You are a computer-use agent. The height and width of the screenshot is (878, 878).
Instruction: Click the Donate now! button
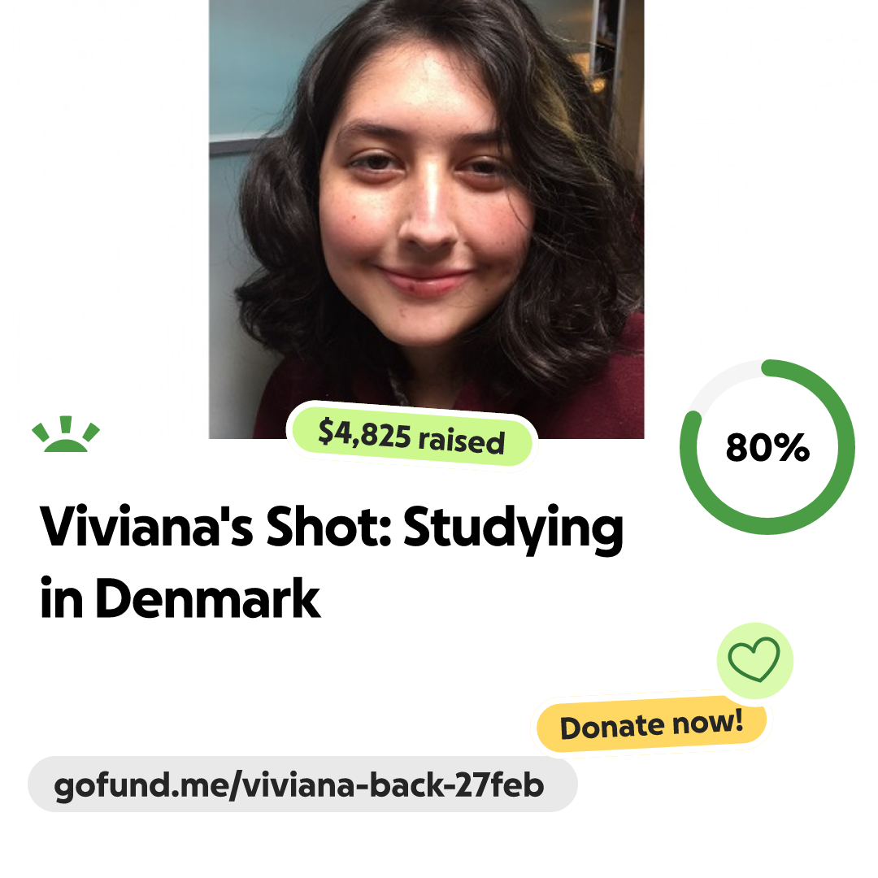(651, 725)
